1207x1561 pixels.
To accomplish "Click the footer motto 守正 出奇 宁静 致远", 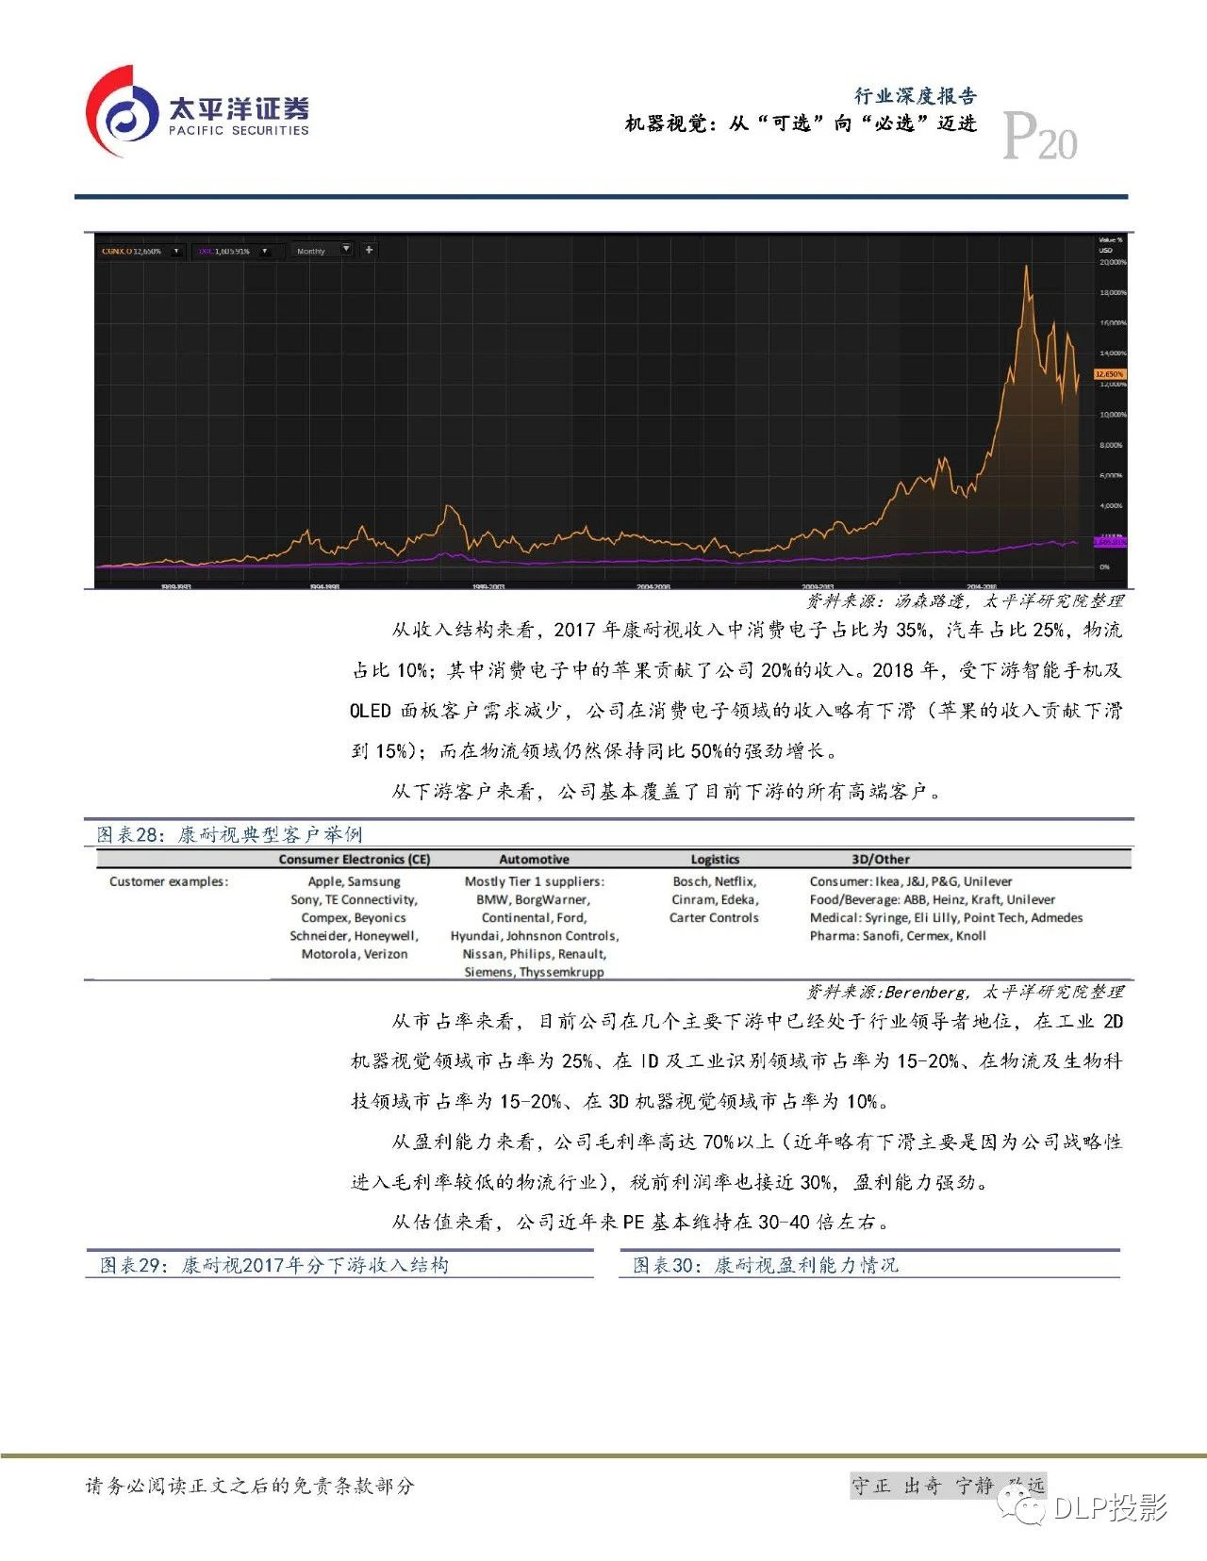I will (948, 1486).
